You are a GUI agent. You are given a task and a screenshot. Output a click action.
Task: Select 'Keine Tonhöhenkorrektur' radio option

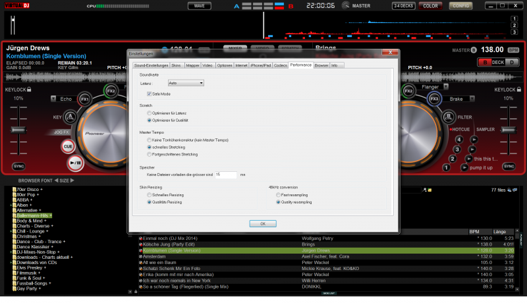pyautogui.click(x=149, y=140)
